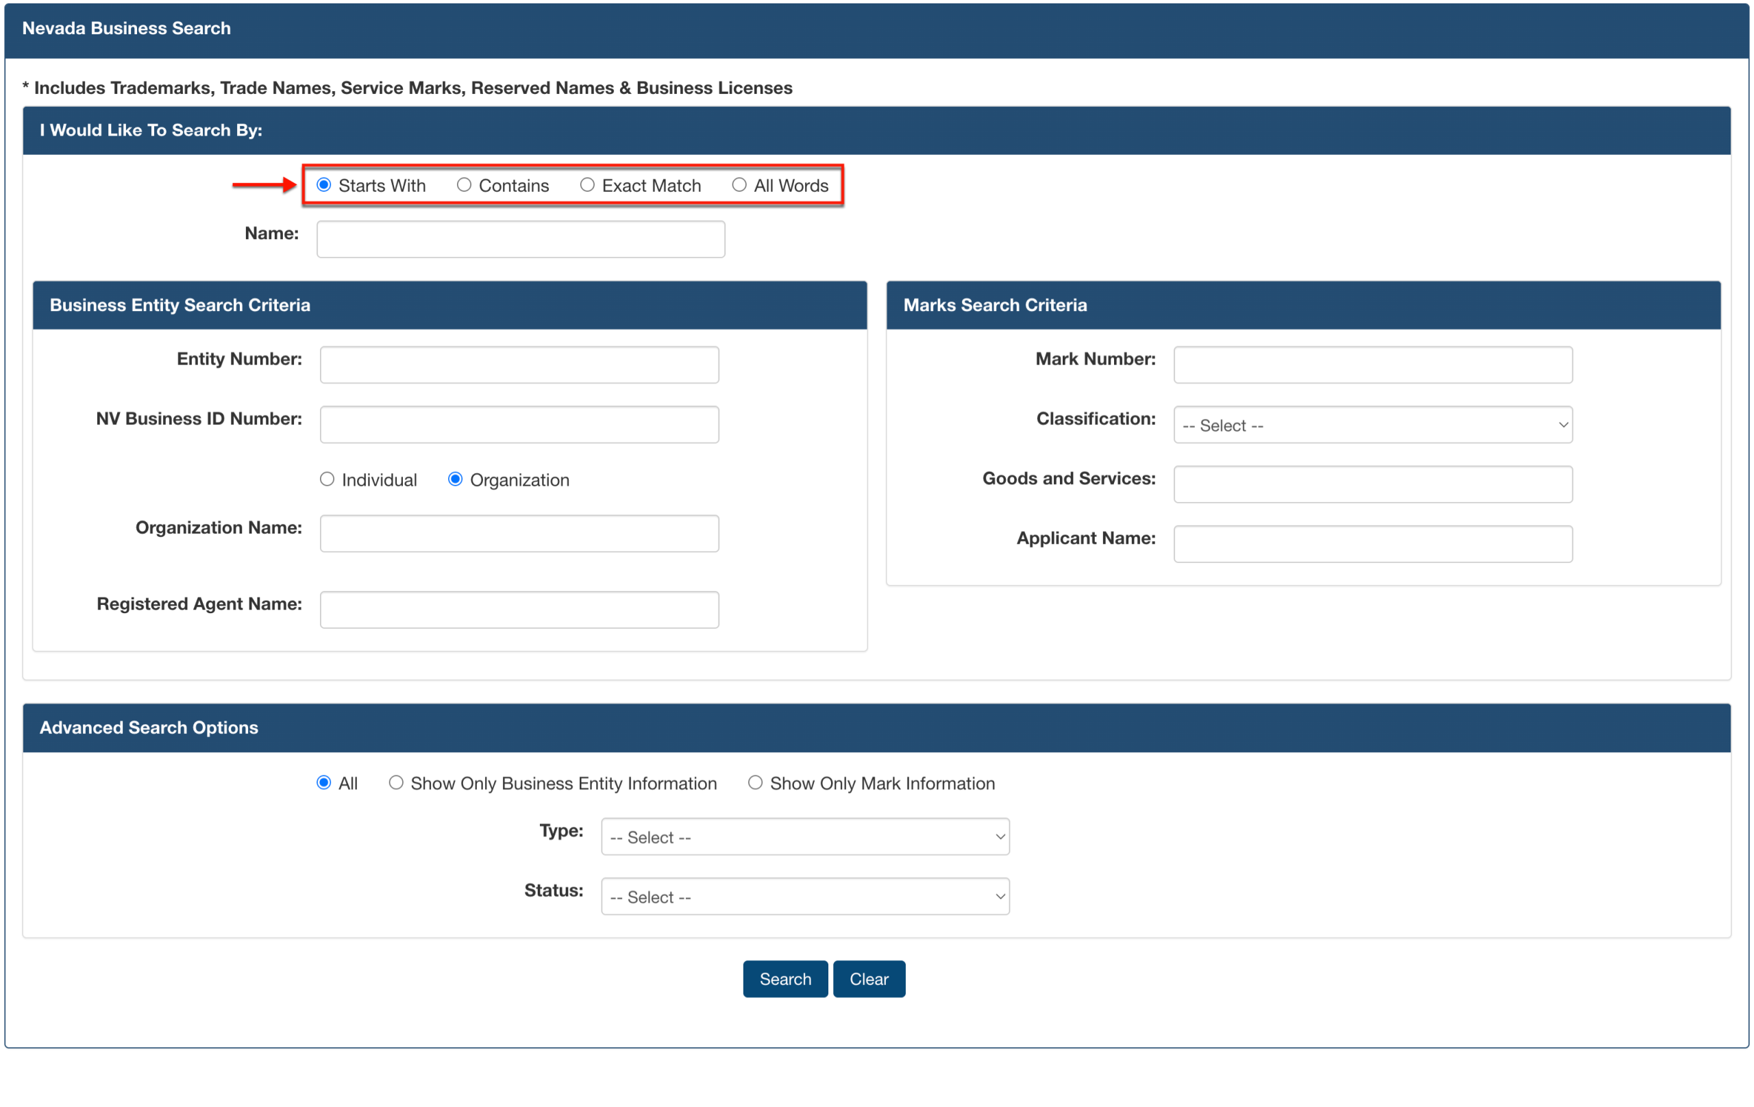Click the Nevada Business Search title
The height and width of the screenshot is (1107, 1754).
[x=127, y=28]
